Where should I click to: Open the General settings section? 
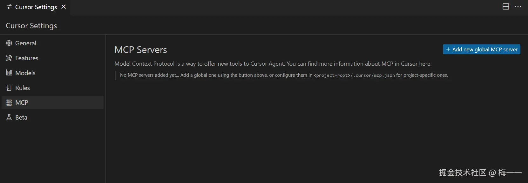[x=26, y=43]
